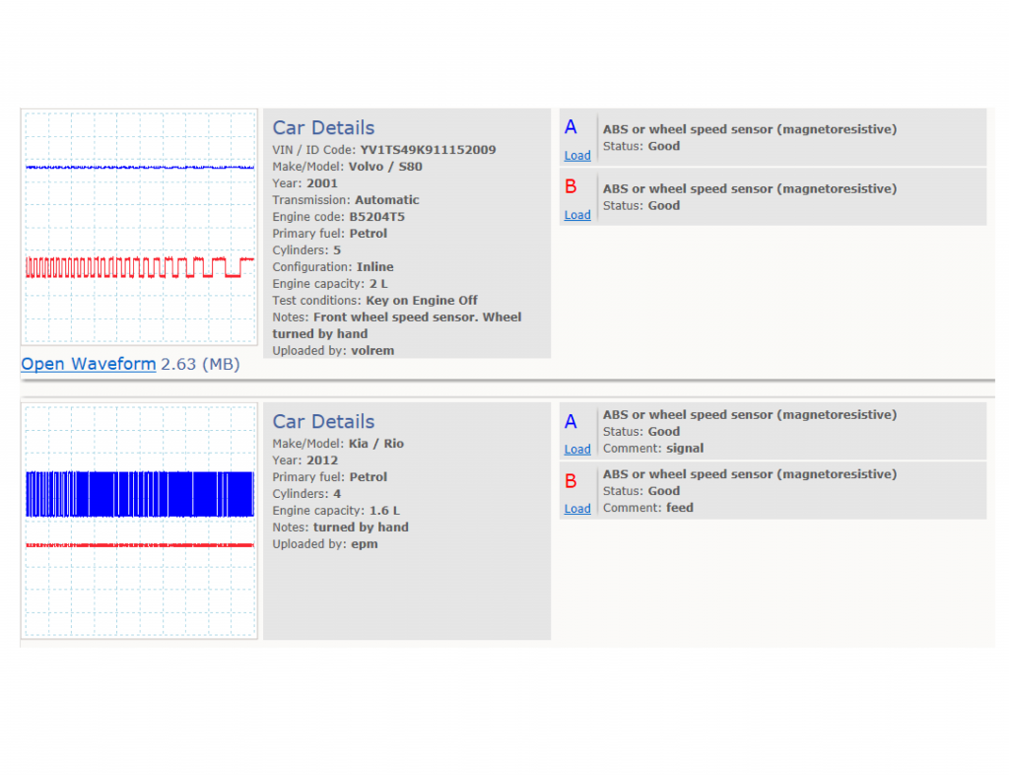Load channel B for the Volvo S80
Viewport: 1009px width, 775px height.
point(577,215)
